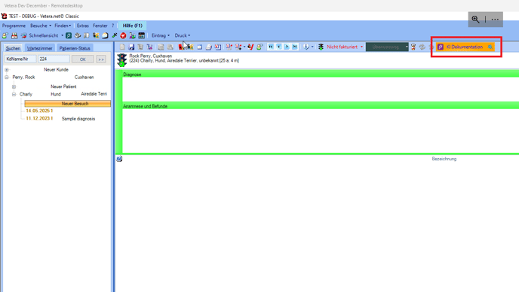Click the trash bin with X icon

coord(149,47)
